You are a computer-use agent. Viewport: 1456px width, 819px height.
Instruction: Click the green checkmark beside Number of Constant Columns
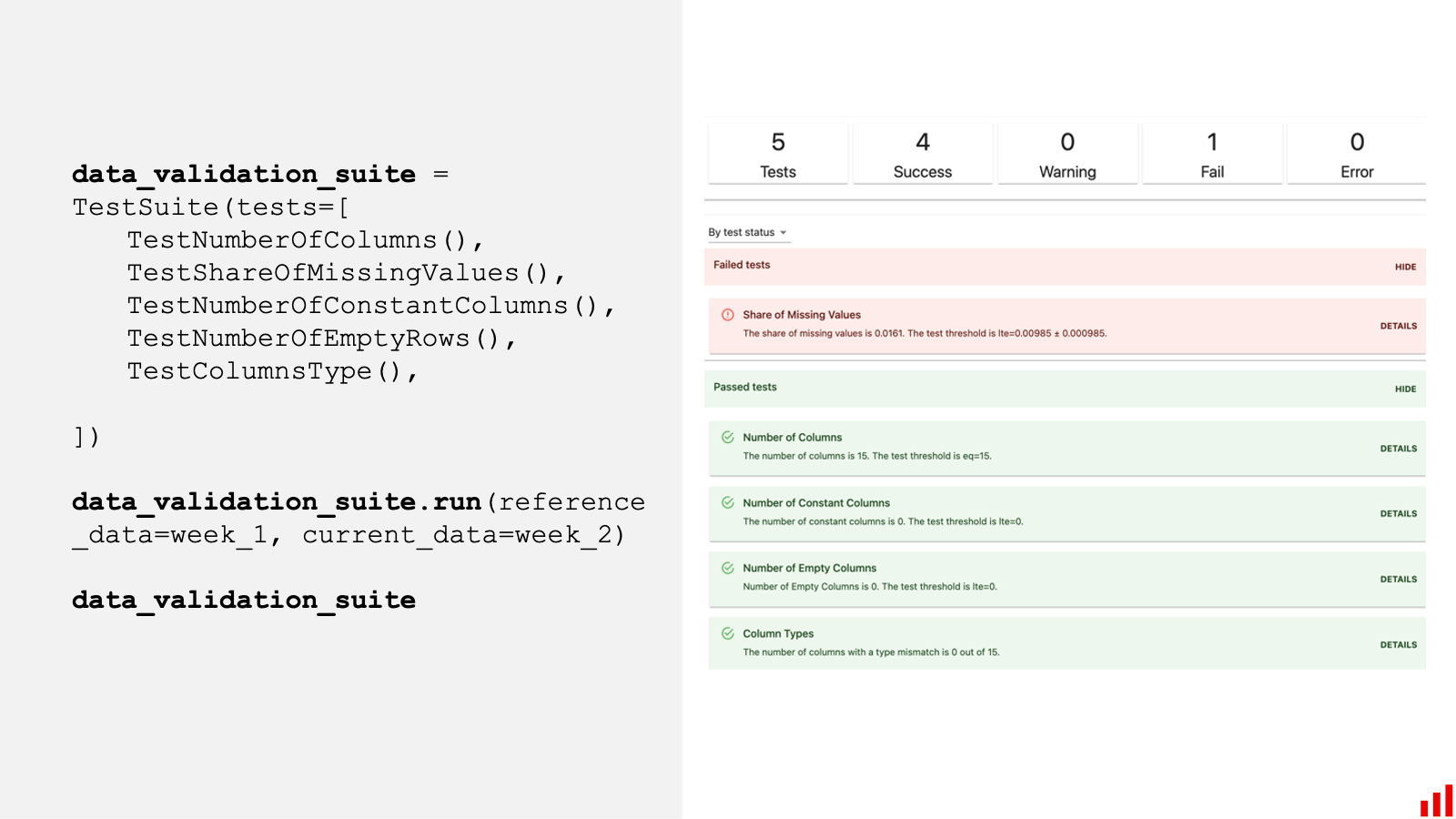point(728,502)
